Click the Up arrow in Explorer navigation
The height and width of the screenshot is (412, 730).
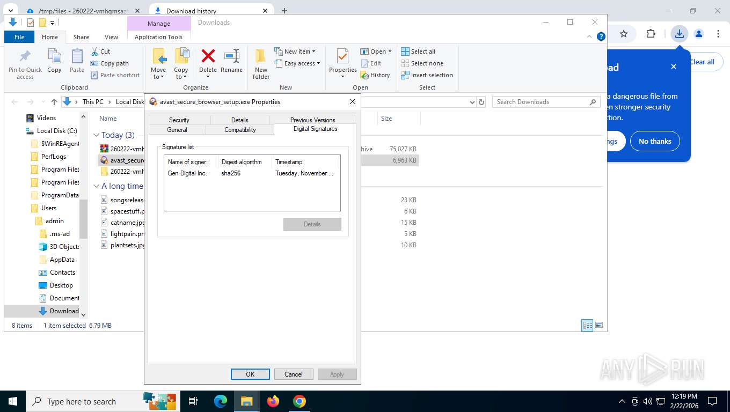pos(54,102)
